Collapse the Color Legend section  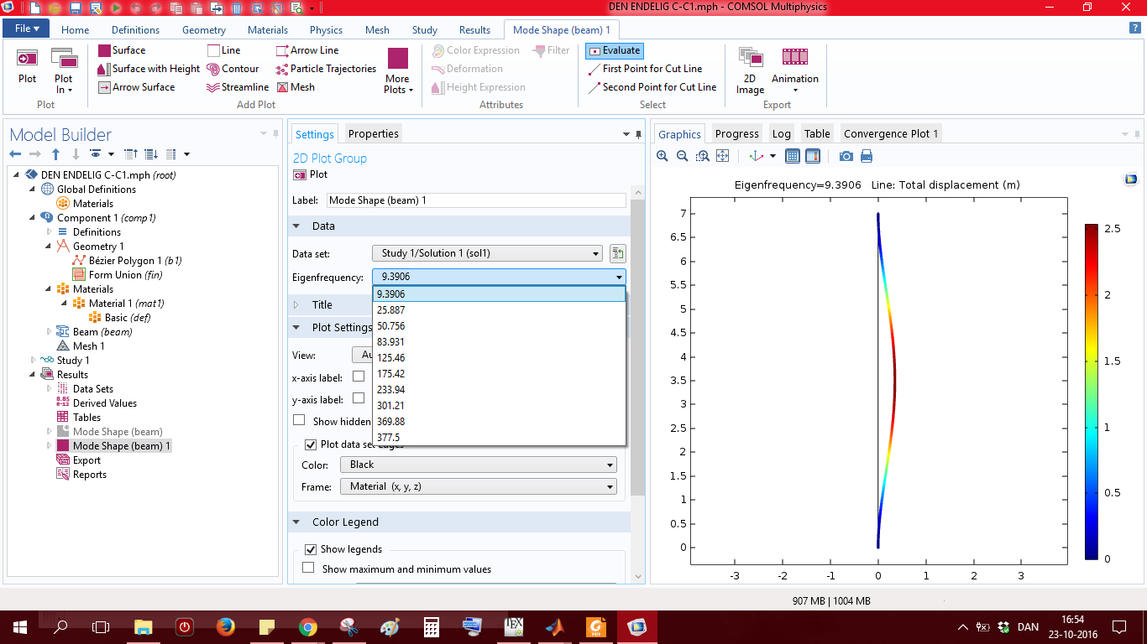pos(296,522)
